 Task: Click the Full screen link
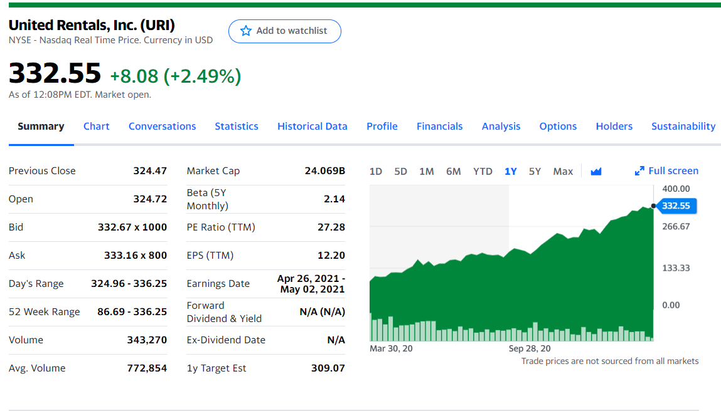pos(667,171)
